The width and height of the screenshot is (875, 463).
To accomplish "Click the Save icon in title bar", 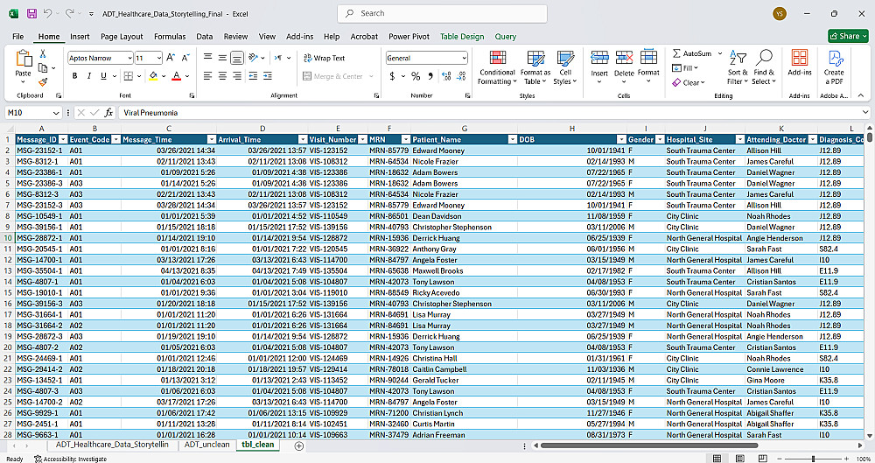I will 31,13.
